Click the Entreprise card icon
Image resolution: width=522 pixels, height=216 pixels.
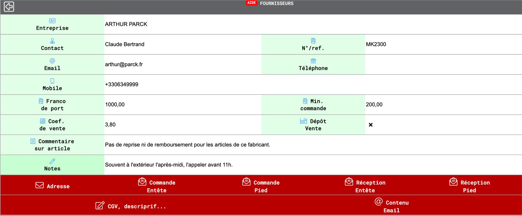point(52,21)
